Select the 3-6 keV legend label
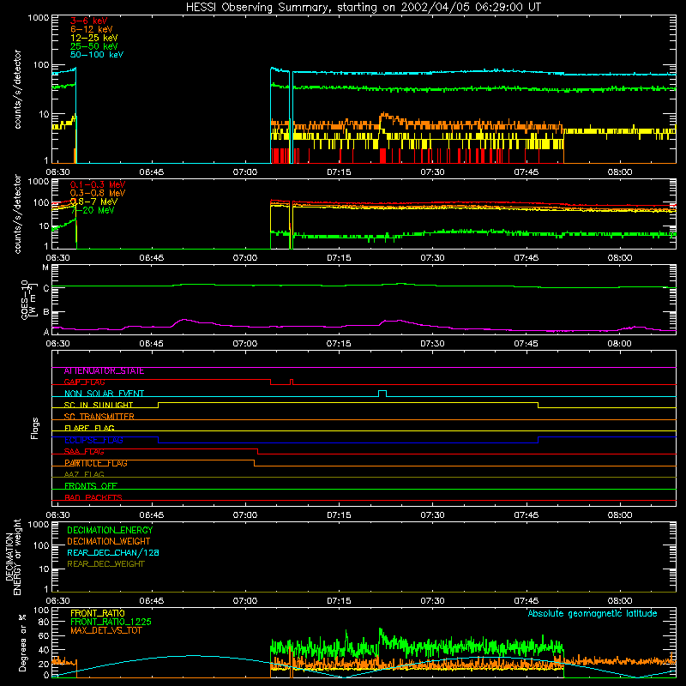The width and height of the screenshot is (686, 686). coord(89,21)
